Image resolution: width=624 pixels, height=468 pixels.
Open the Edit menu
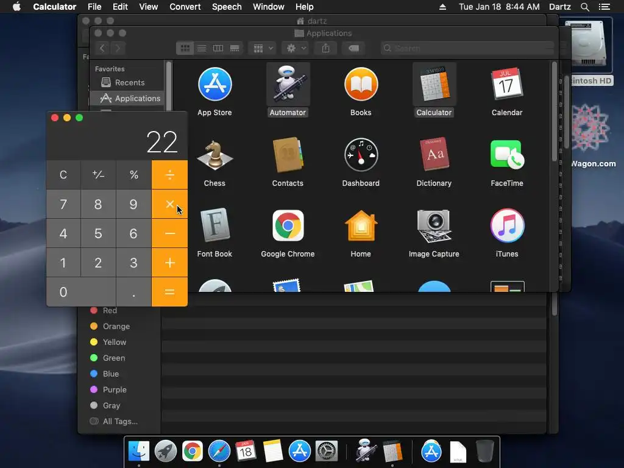[x=120, y=7]
